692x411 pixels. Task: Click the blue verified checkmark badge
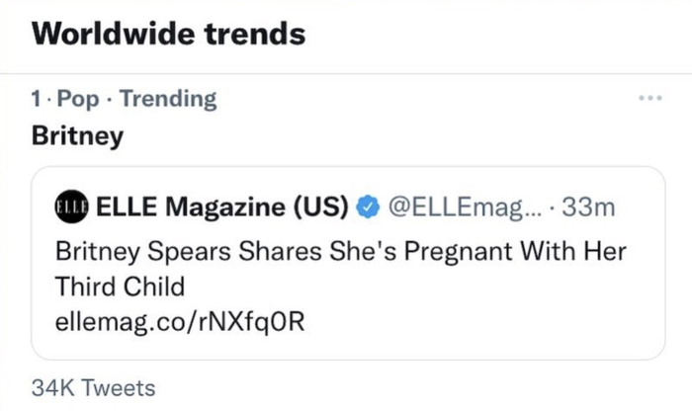click(366, 207)
